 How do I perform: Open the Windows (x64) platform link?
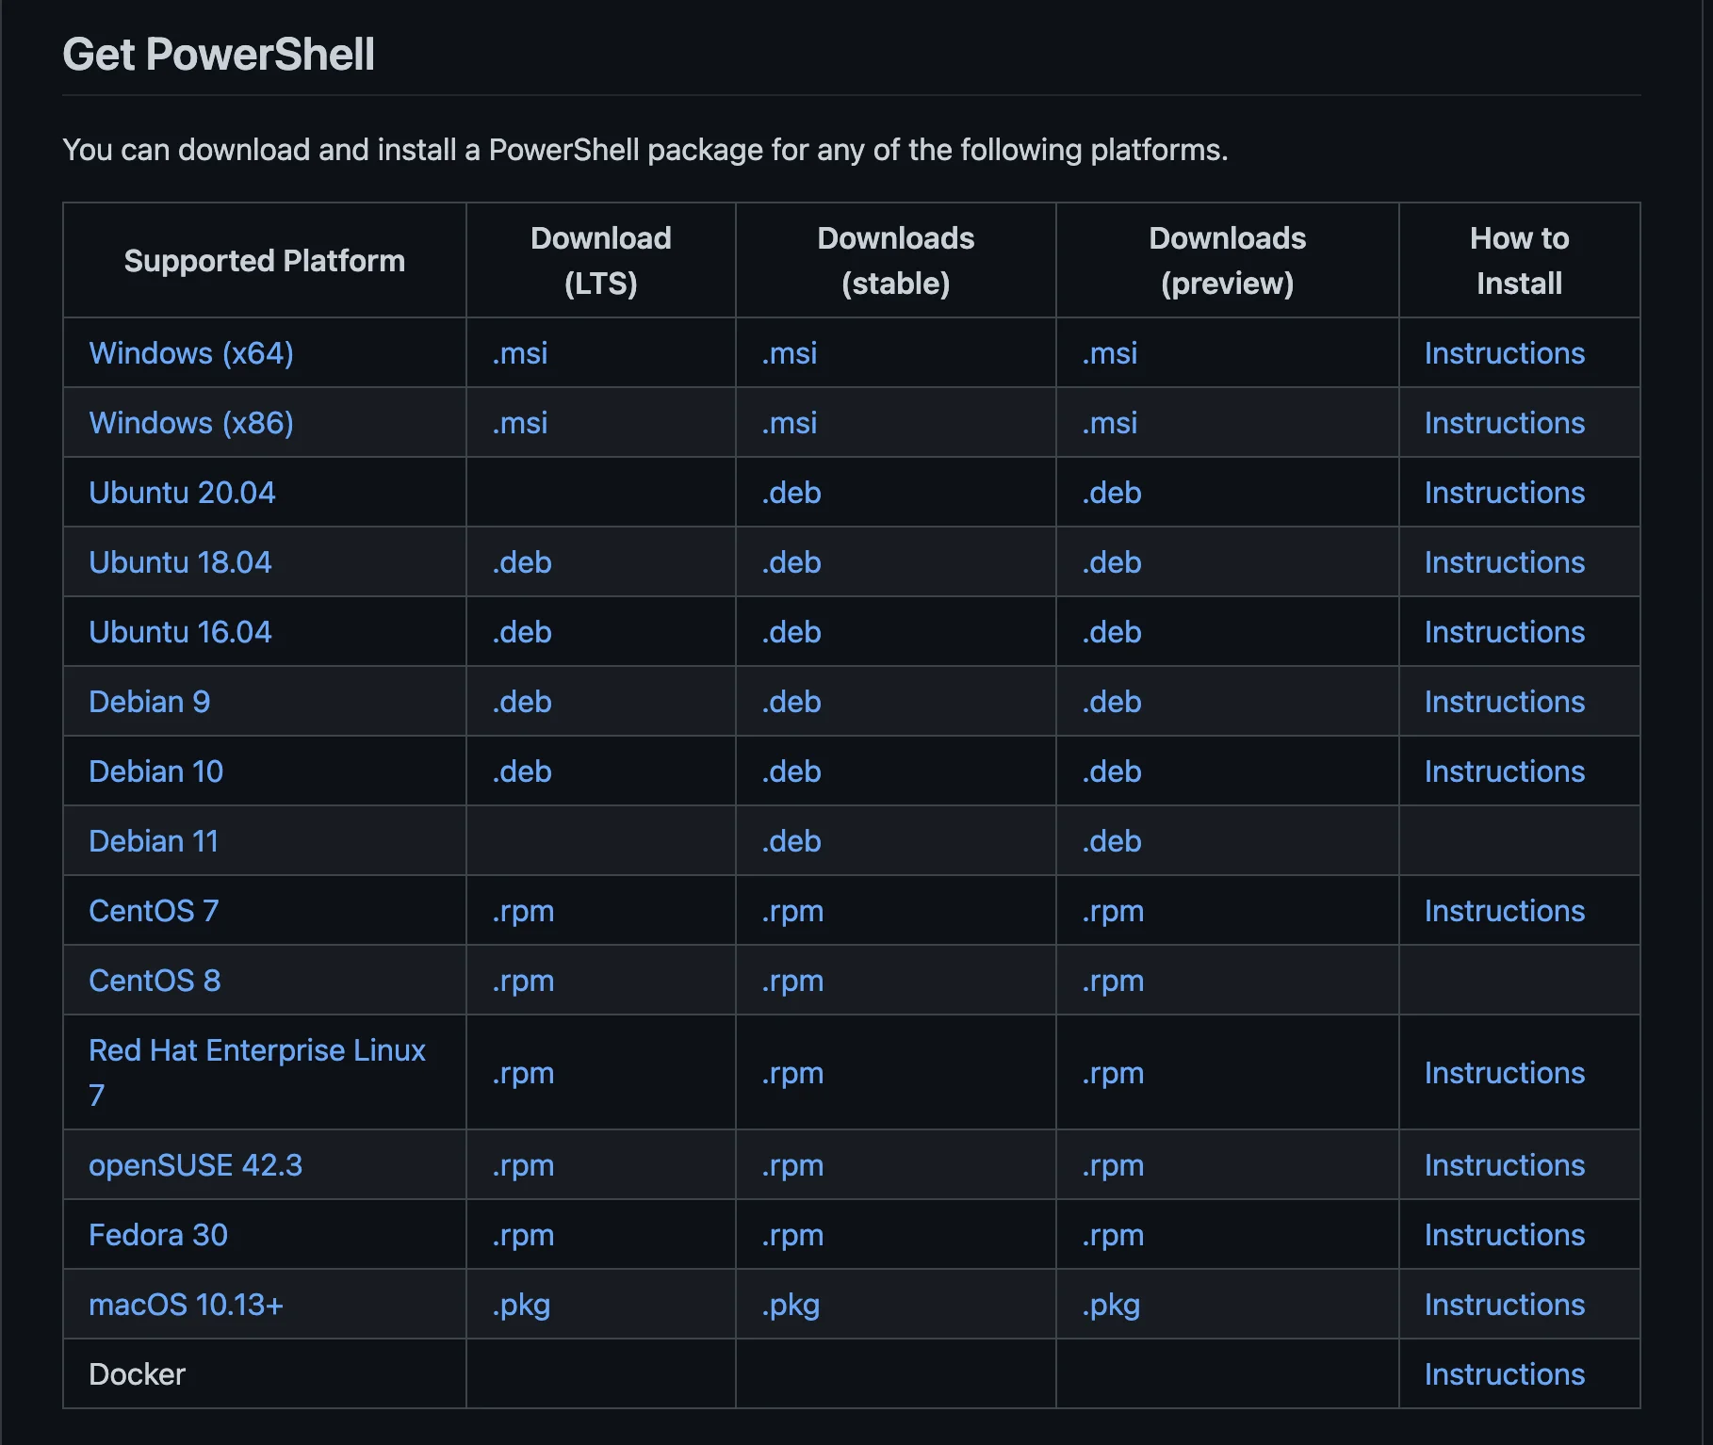(191, 353)
